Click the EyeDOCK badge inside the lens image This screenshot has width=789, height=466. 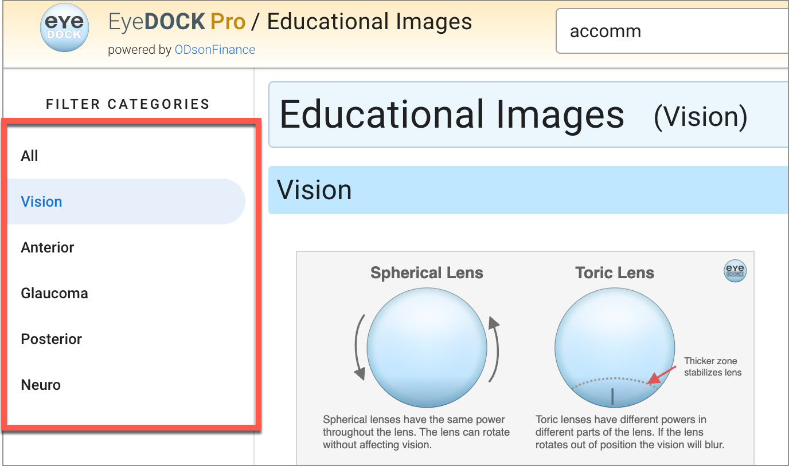(735, 271)
